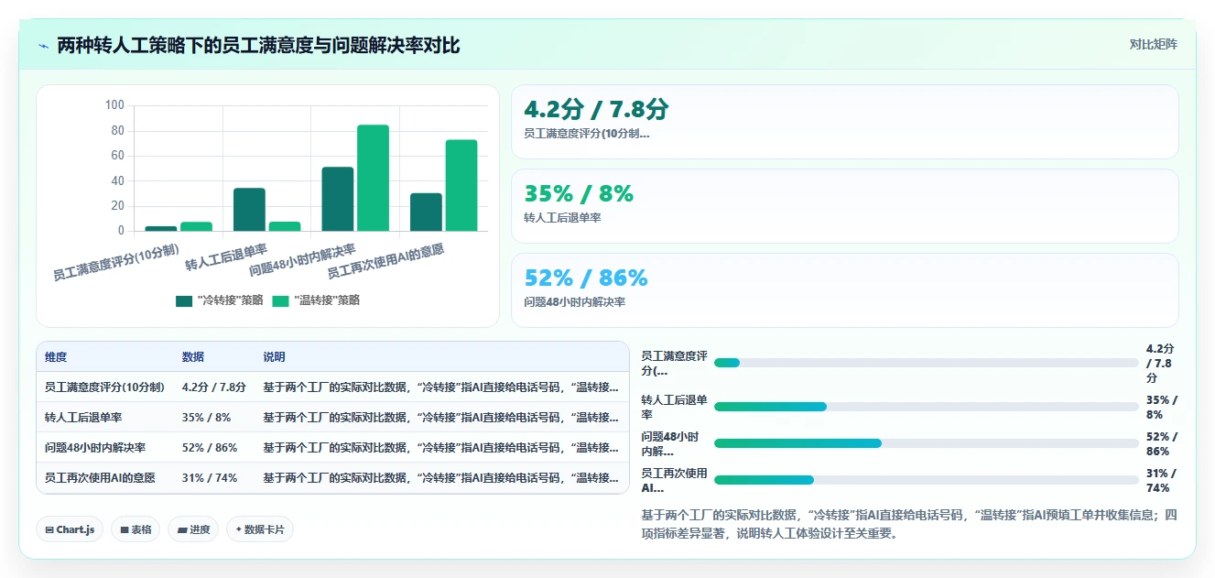Click table cell 员工满意度评分(10分制)

pyautogui.click(x=104, y=387)
